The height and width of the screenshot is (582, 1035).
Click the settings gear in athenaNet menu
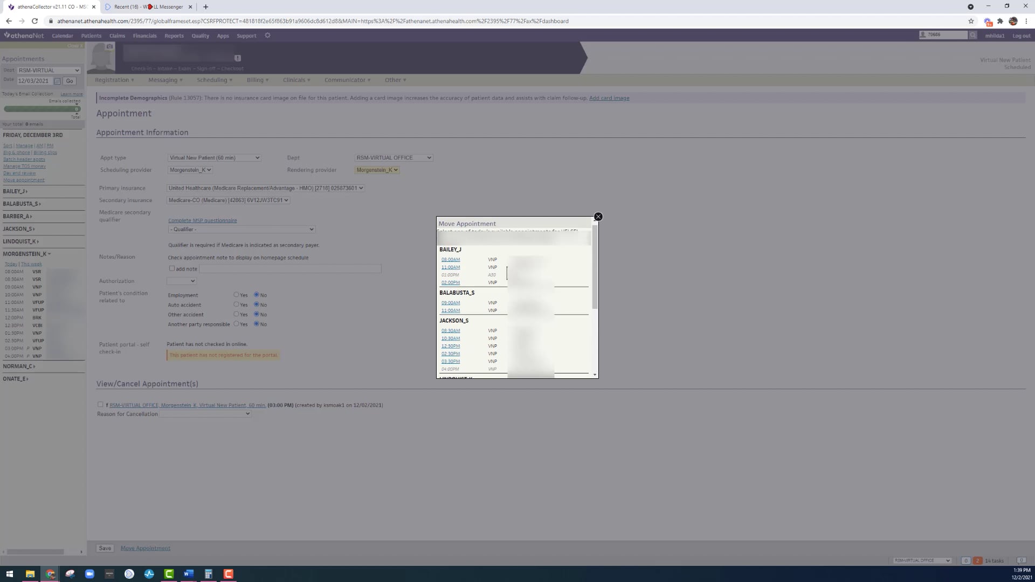click(267, 36)
